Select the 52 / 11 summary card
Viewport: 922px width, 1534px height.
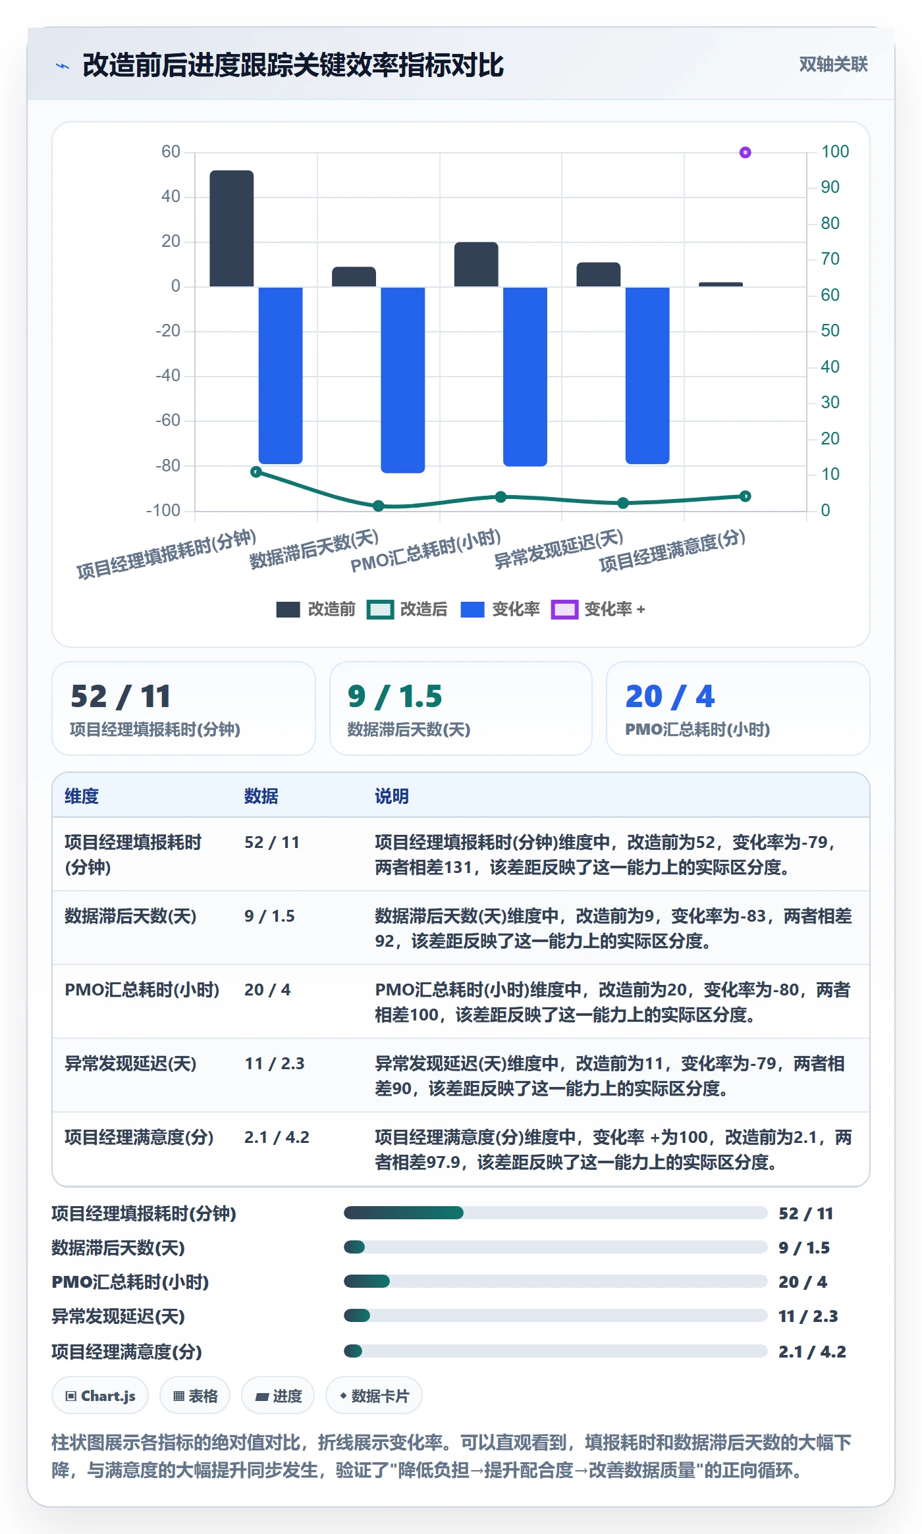point(184,708)
